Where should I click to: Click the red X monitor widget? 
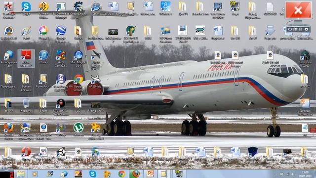298,10
